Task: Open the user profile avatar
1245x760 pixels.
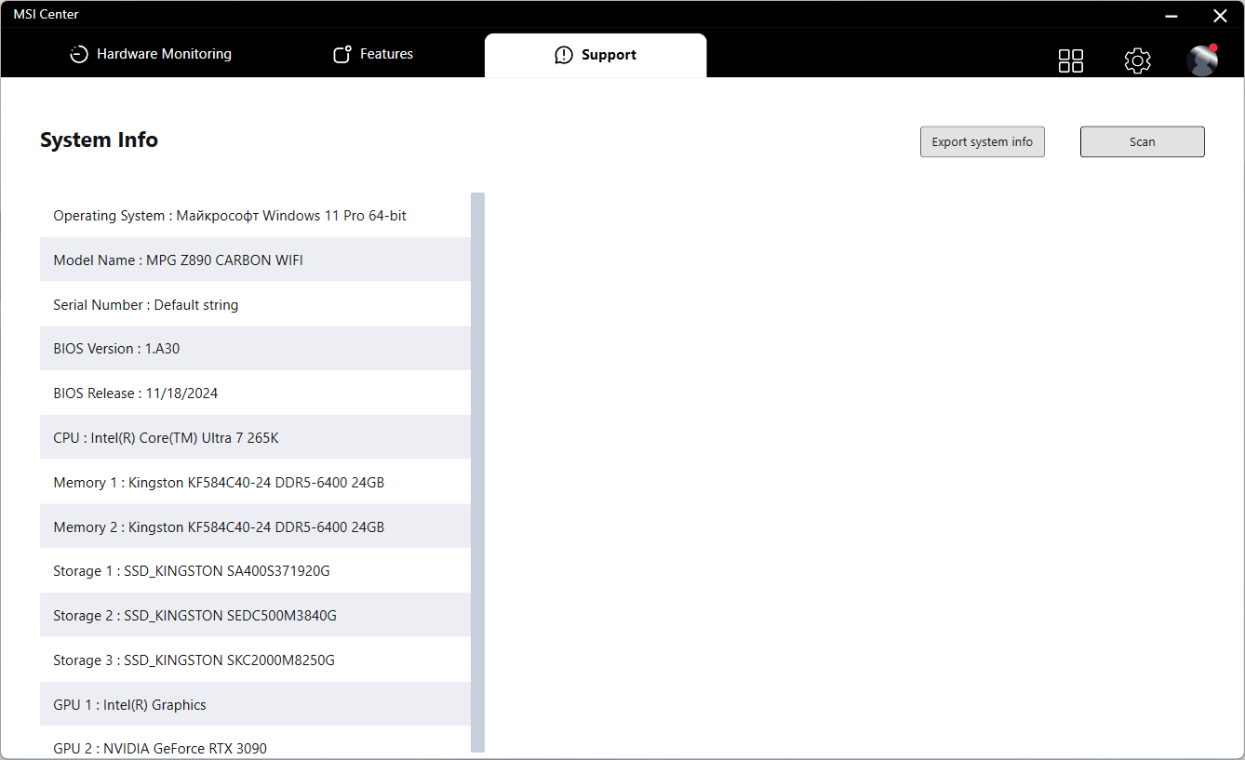Action: (1202, 60)
